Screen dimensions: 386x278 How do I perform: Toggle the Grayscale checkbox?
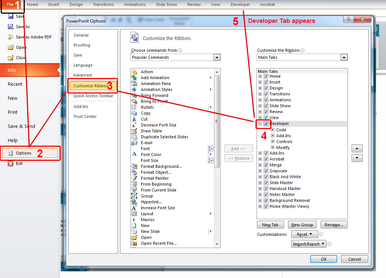tap(266, 171)
